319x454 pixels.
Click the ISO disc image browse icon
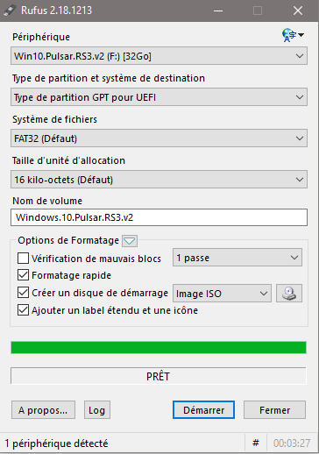coord(289,294)
